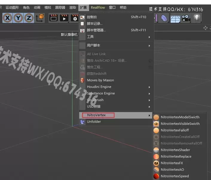Screen dimensions: 211x180
Task: Tear off the 扩展 menu dotted grip
Action: coord(116,13)
